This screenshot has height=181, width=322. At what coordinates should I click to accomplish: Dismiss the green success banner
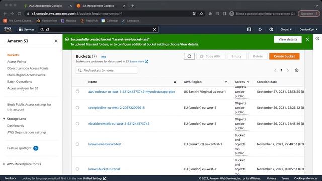point(307,39)
